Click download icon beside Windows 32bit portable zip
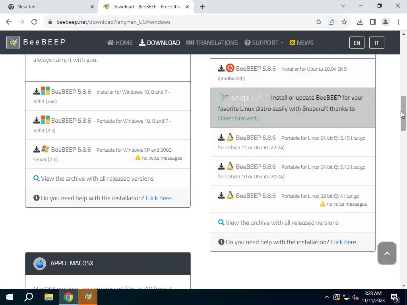 pyautogui.click(x=37, y=121)
